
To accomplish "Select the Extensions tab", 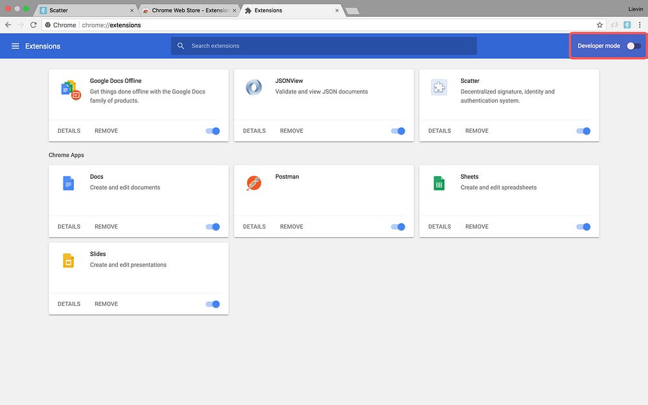I will click(292, 10).
